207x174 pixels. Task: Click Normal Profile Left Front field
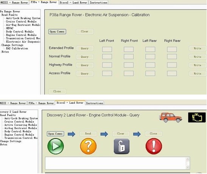pos(107,57)
